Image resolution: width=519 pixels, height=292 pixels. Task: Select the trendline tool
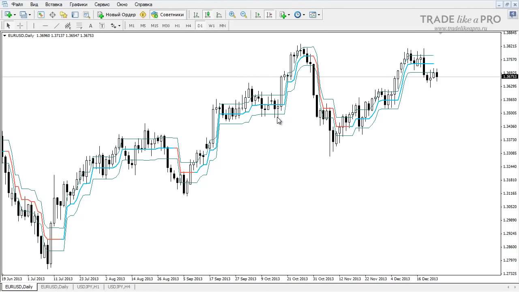tap(57, 26)
